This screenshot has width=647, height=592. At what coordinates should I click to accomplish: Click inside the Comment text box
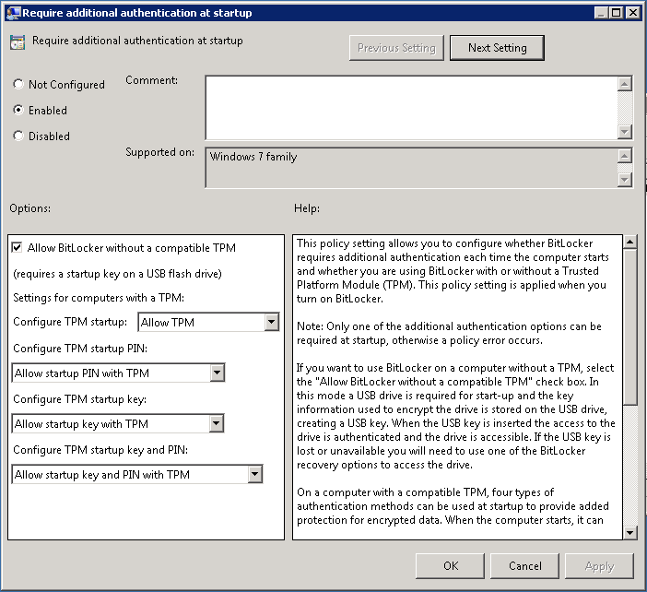click(411, 108)
